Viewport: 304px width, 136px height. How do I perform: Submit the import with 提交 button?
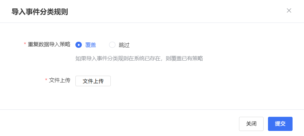[x=280, y=124]
